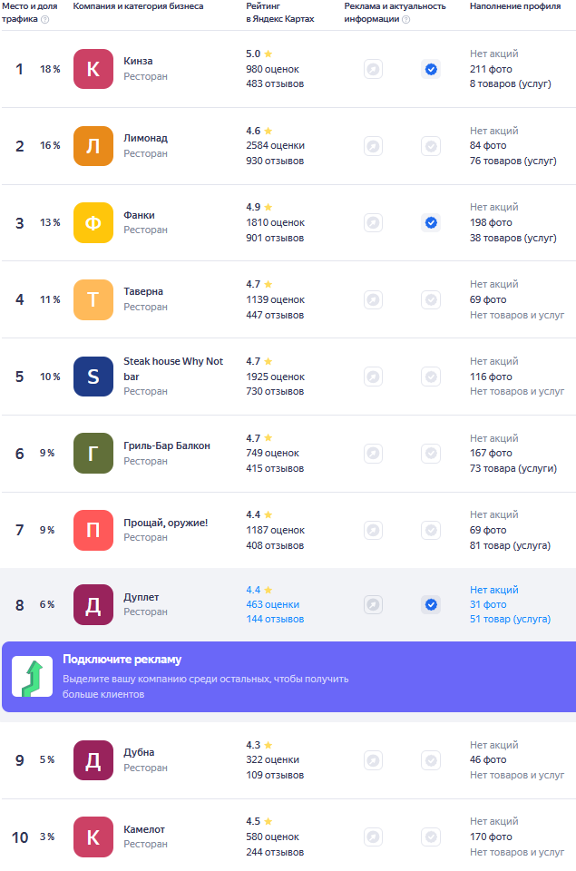
Task: Select the Прощай, оружие! restaurant name
Action: tap(165, 523)
